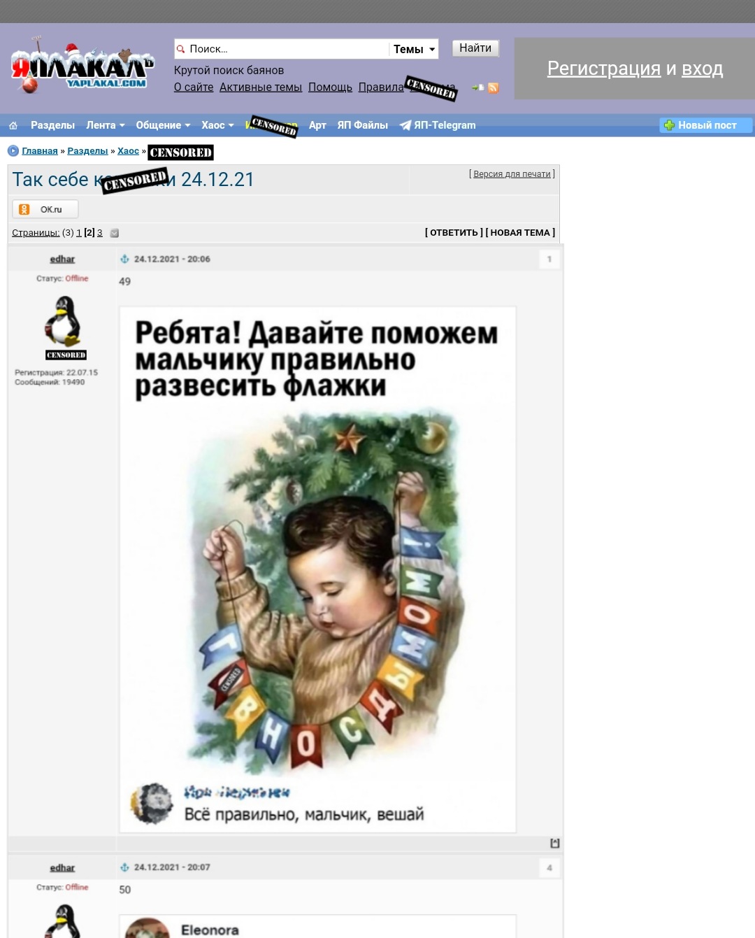Click the Страницы pagination label

coord(36,233)
